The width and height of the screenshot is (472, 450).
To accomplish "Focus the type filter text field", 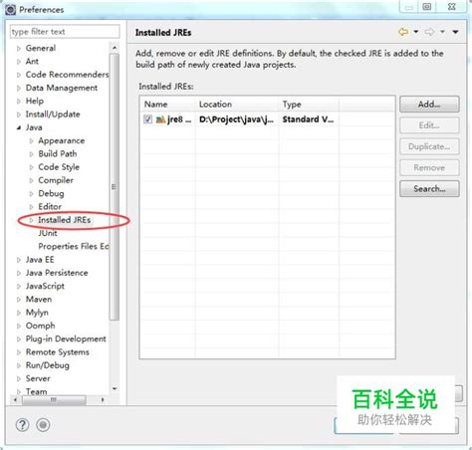I will click(x=65, y=32).
